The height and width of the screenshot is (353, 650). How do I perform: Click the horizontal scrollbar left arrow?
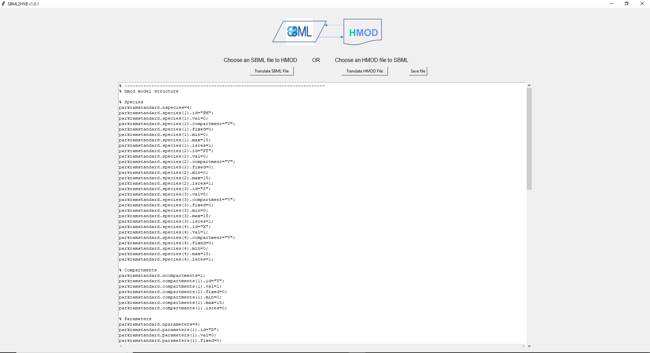pyautogui.click(x=121, y=346)
